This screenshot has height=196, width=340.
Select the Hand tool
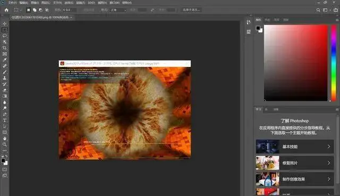tap(5, 138)
